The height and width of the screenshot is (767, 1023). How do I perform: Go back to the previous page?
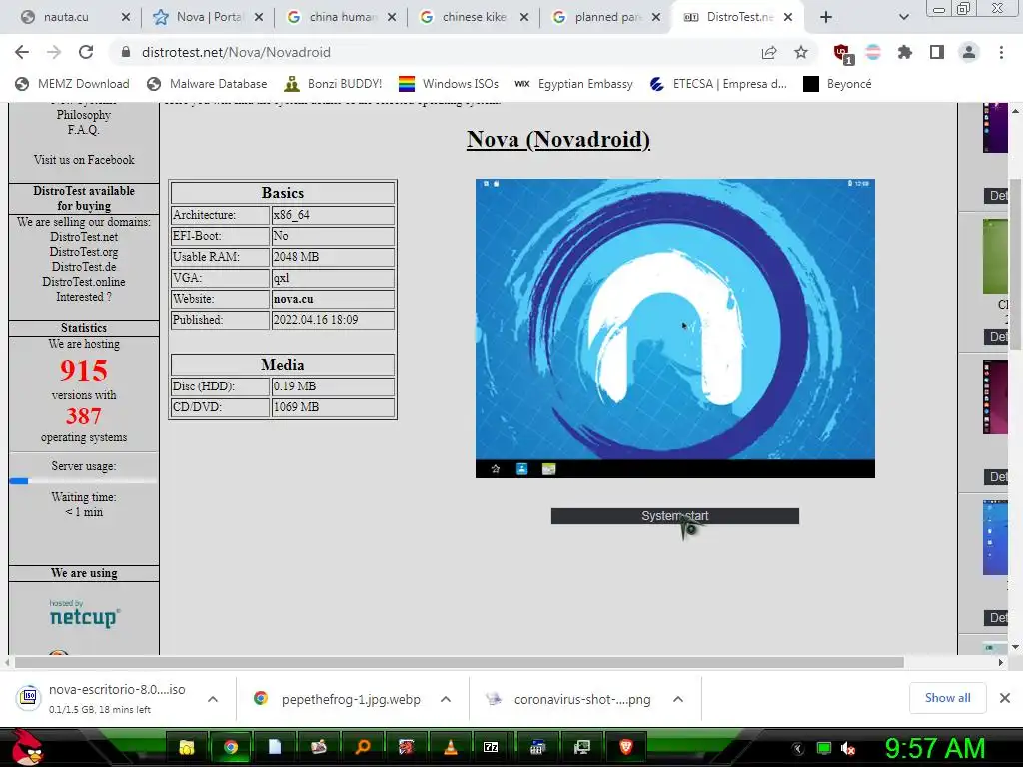point(22,52)
